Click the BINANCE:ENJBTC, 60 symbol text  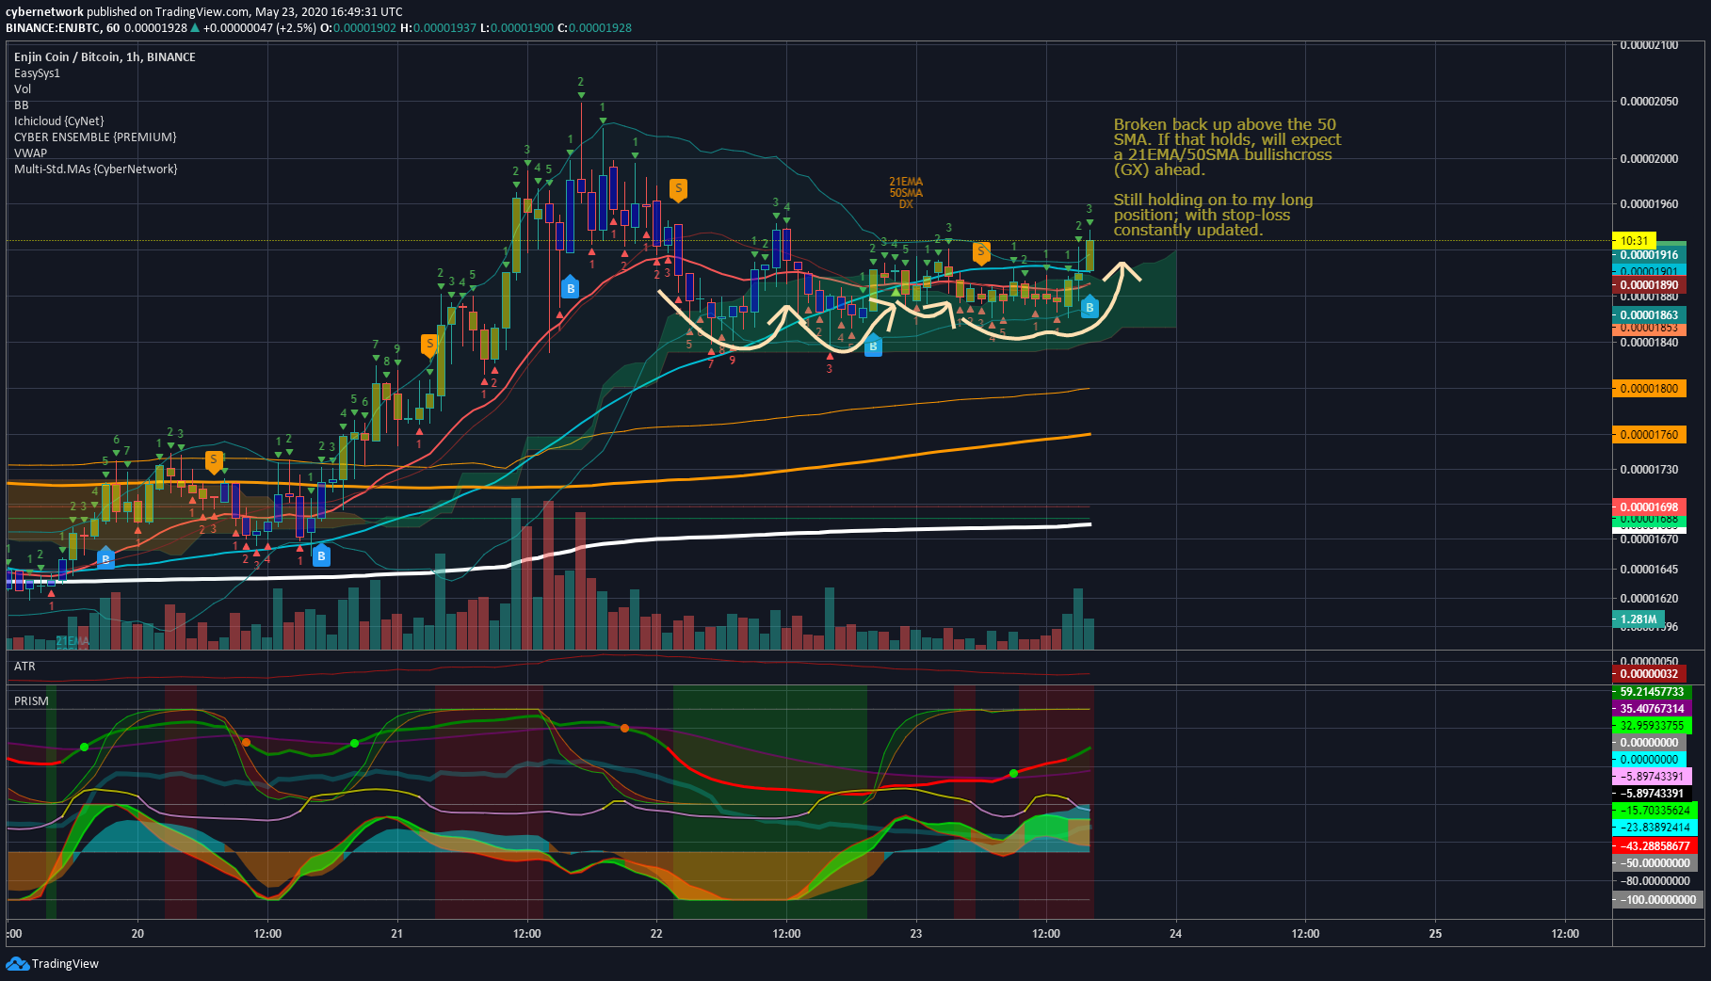click(x=63, y=28)
